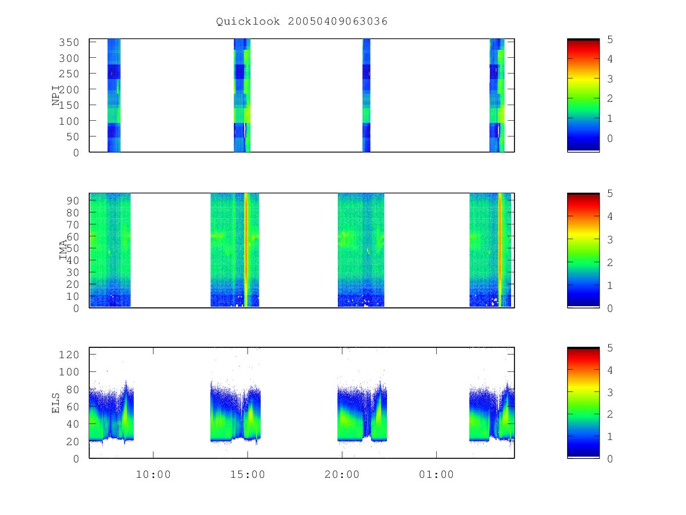Select the IMA data block near 15:00
Image resolution: width=686 pixels, height=515 pixels.
235,250
